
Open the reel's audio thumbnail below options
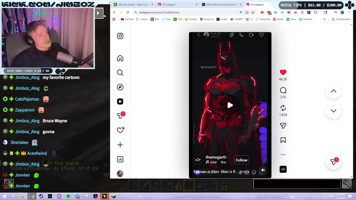(283, 169)
